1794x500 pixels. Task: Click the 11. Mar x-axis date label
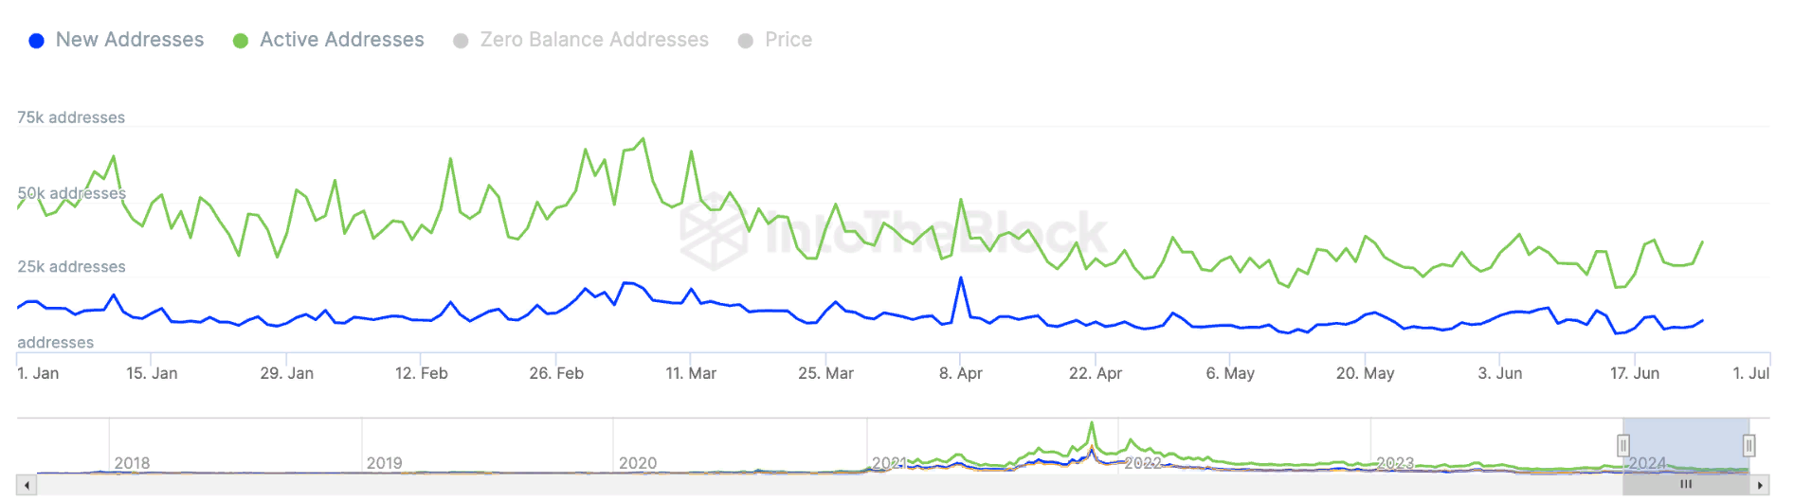point(691,373)
